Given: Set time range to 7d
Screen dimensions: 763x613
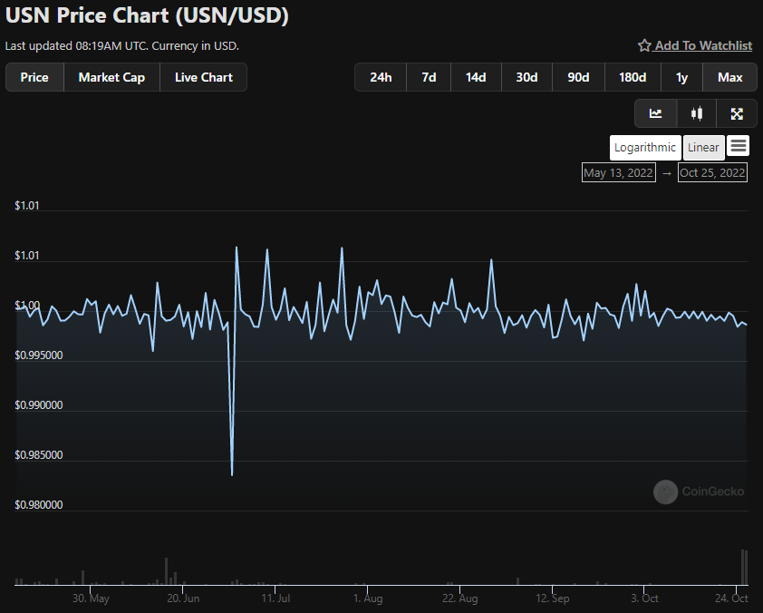Looking at the screenshot, I should pos(429,77).
